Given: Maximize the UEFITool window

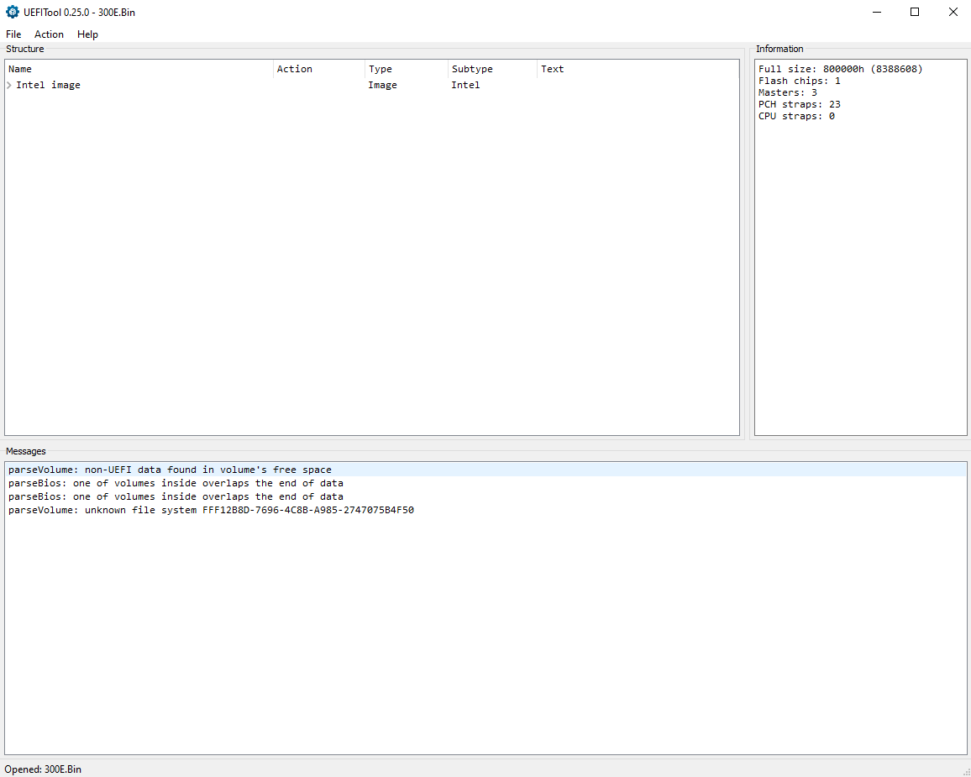Looking at the screenshot, I should [915, 12].
